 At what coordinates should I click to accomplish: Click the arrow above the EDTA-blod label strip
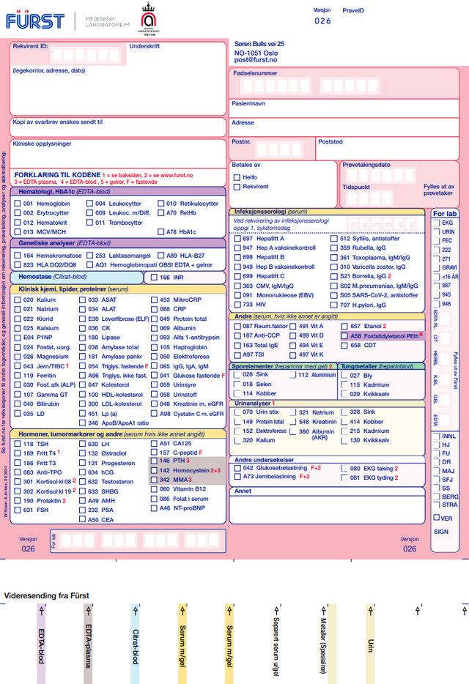[x=42, y=611]
